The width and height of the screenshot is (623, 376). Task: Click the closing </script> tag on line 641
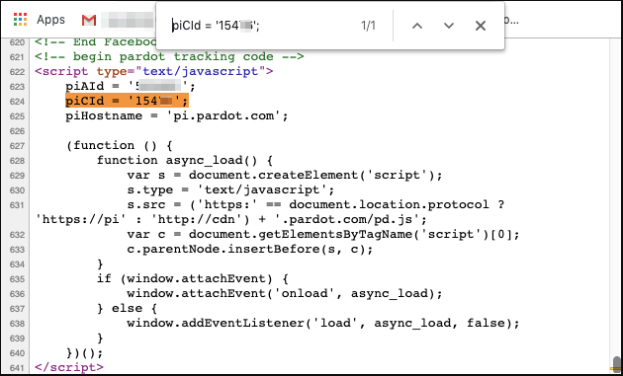coord(69,367)
